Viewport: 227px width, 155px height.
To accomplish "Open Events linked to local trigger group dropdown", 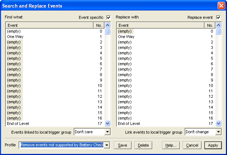I will [107, 132].
